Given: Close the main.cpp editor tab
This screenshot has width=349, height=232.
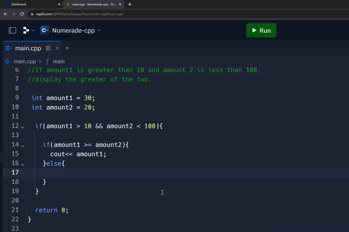Looking at the screenshot, I should [x=57, y=48].
